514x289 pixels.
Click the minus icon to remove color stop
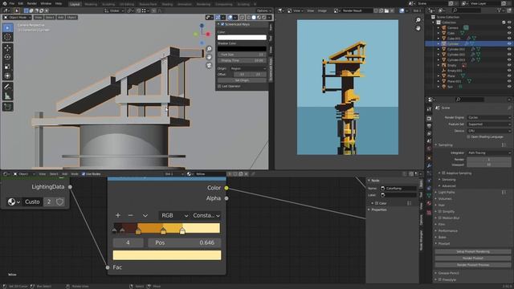point(130,215)
